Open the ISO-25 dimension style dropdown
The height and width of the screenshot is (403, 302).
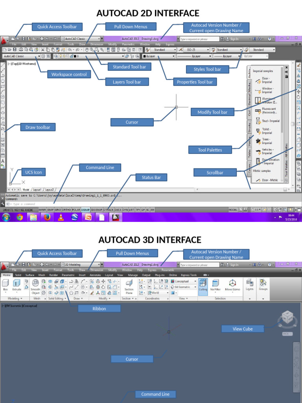pos(197,50)
